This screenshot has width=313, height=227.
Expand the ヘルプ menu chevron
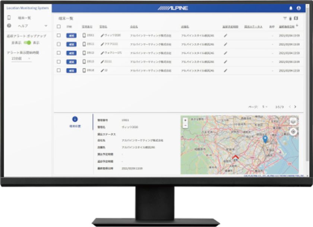46,26
